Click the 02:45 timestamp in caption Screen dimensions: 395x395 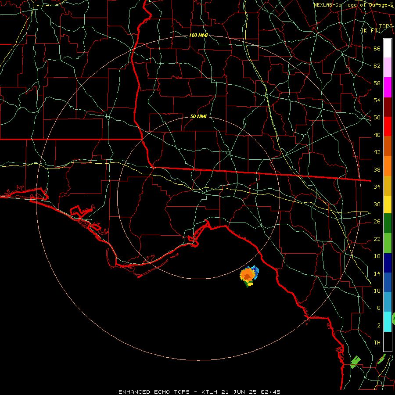click(271, 392)
